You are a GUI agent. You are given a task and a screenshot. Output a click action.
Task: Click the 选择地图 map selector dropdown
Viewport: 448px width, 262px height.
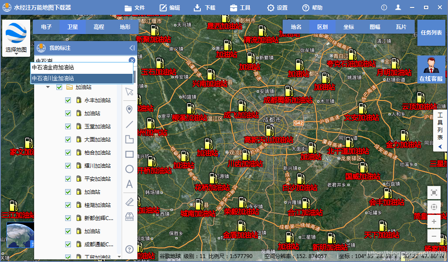(16, 38)
